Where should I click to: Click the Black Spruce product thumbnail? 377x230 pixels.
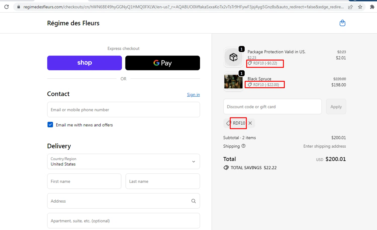pyautogui.click(x=233, y=81)
